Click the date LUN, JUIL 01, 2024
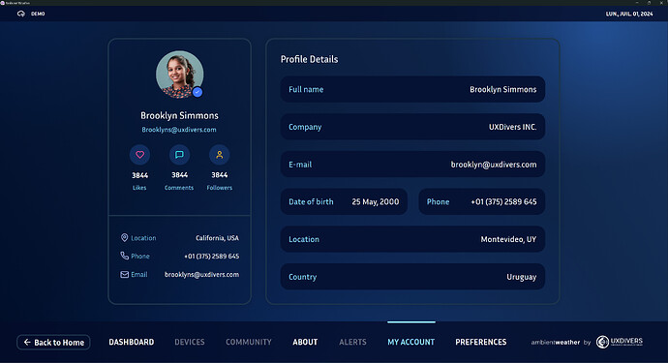The image size is (668, 363). 629,14
